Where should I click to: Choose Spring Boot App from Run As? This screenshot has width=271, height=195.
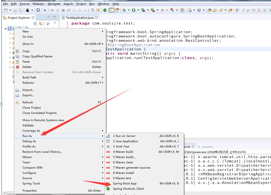[x=124, y=183]
